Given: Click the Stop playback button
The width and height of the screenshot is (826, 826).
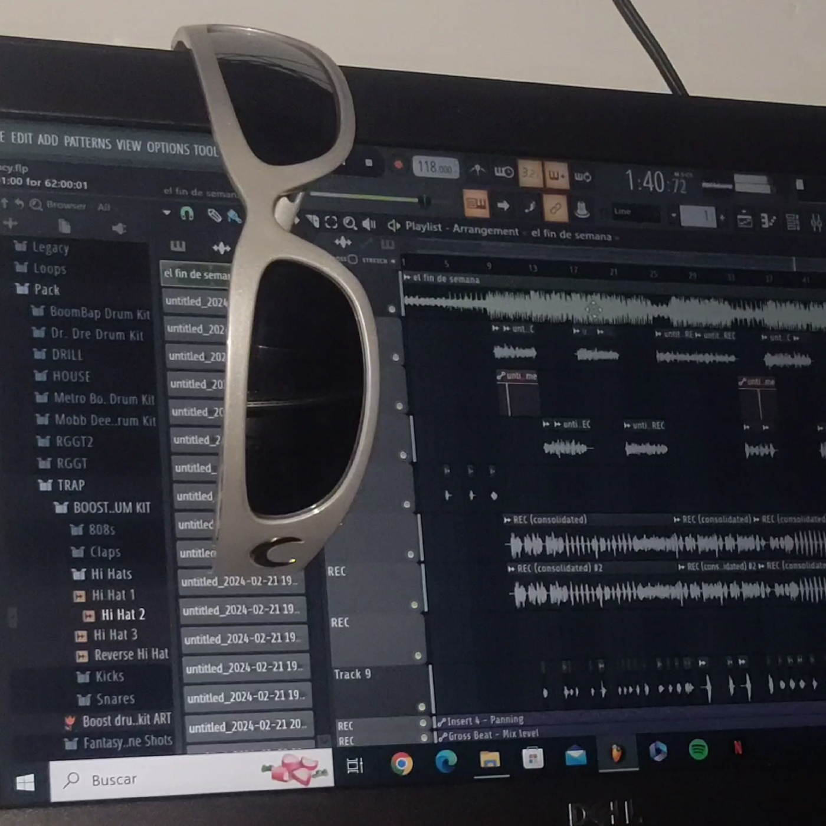Looking at the screenshot, I should (369, 163).
